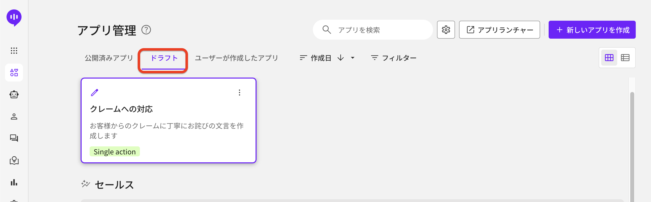Viewport: 651px width, 202px height.
Task: Switch to grid view layout
Action: coord(609,58)
